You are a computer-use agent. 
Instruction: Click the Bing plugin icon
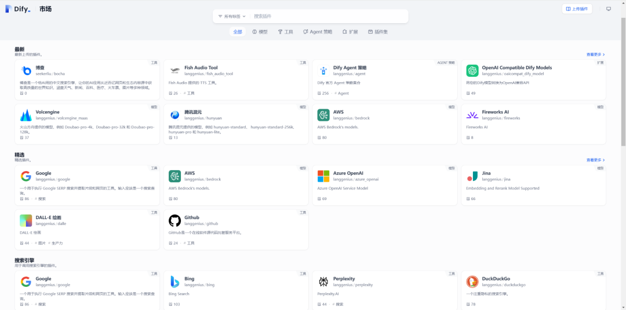click(174, 282)
